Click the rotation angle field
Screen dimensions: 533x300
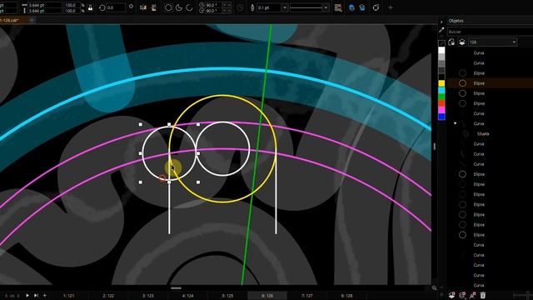tap(116, 7)
